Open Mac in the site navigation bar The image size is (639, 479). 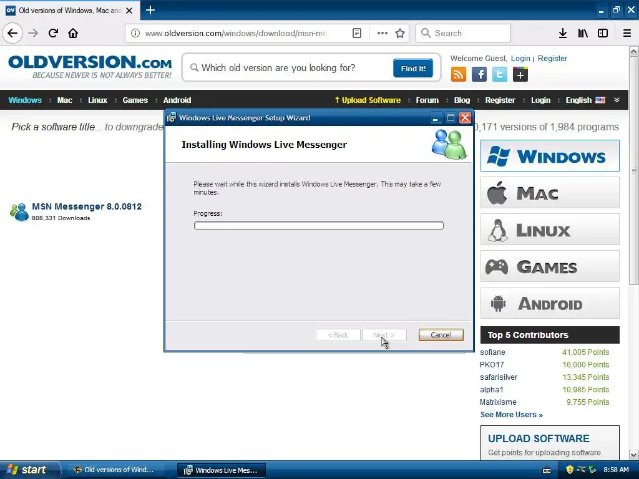coord(64,100)
